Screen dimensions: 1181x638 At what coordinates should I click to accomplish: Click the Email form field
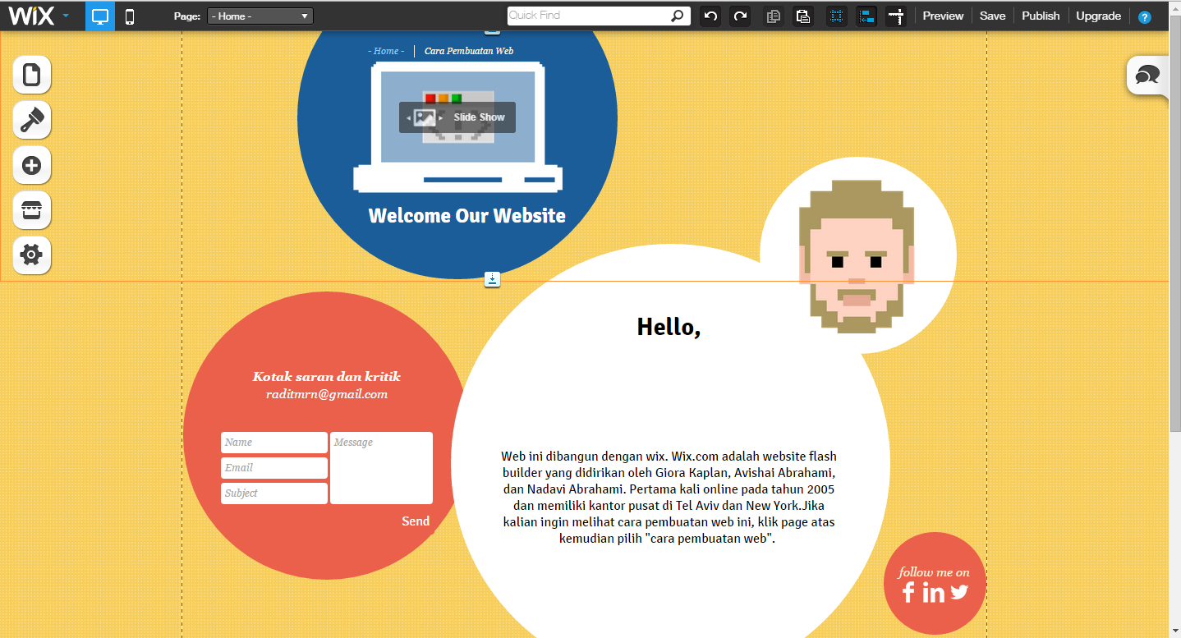click(x=274, y=468)
